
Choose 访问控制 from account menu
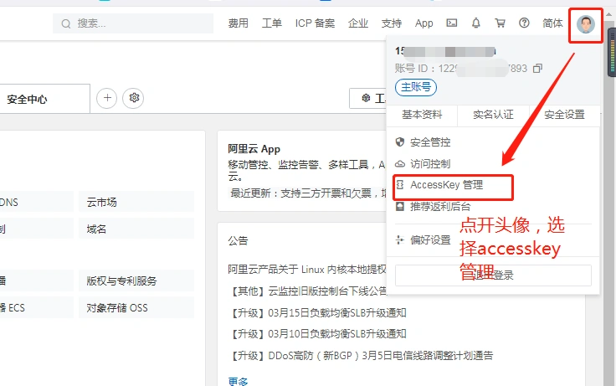[430, 163]
